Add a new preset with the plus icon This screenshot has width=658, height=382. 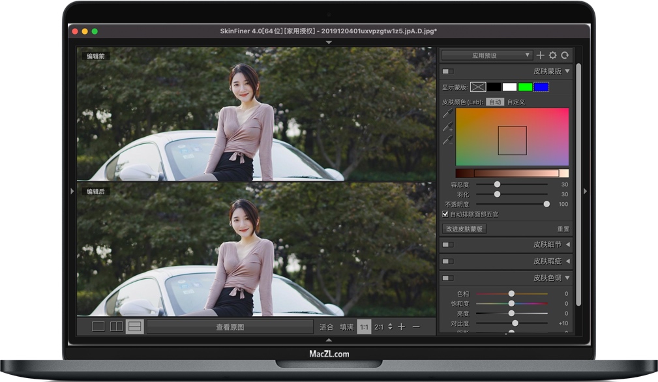540,55
